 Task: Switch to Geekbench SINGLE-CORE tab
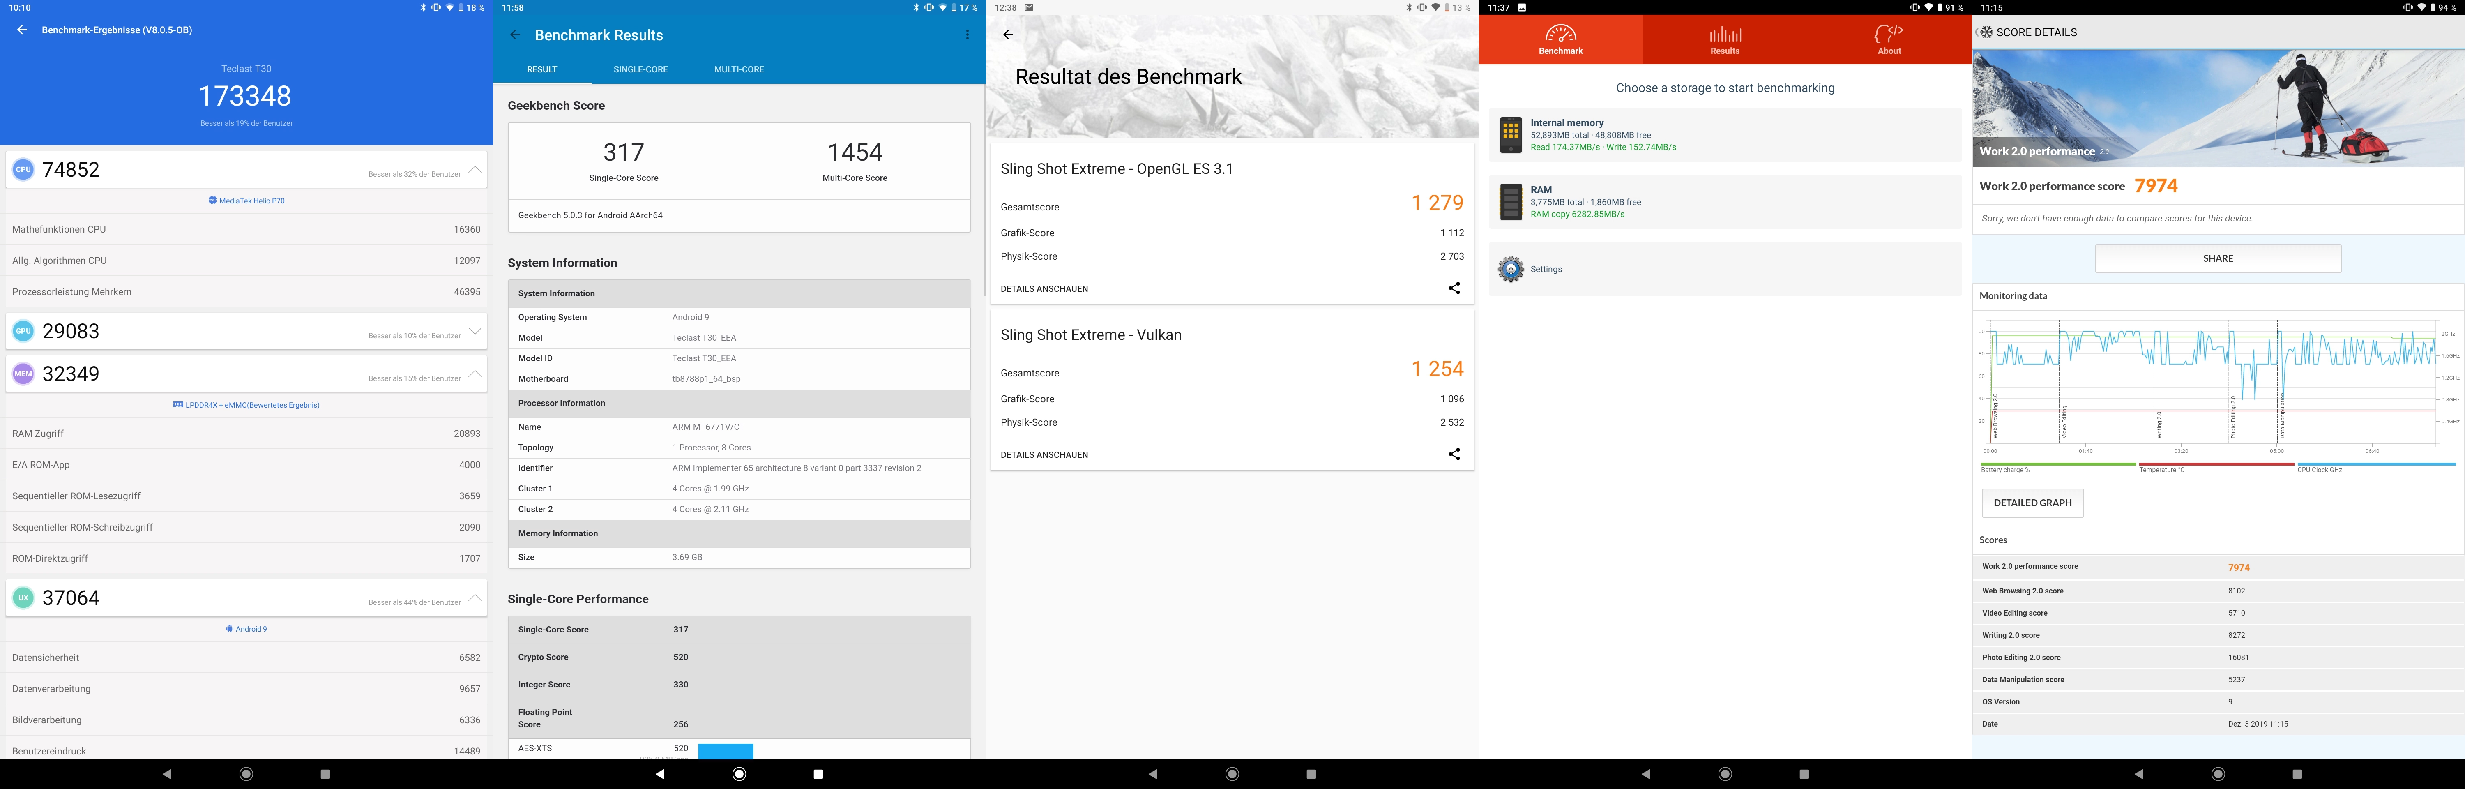[x=640, y=70]
